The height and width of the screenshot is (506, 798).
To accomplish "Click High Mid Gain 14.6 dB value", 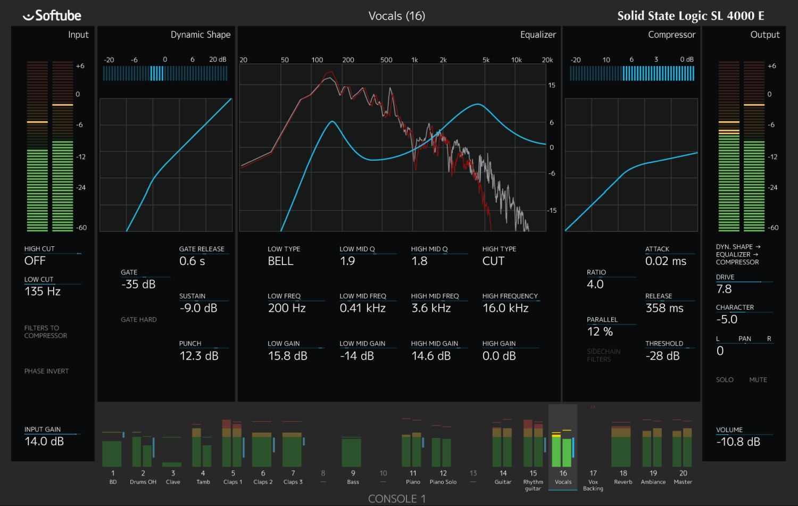I will [431, 356].
